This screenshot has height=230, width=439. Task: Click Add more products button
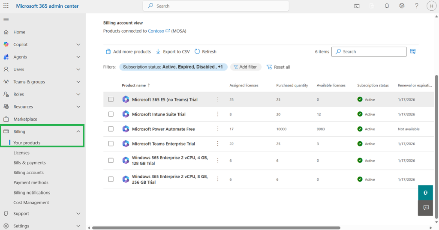point(128,51)
